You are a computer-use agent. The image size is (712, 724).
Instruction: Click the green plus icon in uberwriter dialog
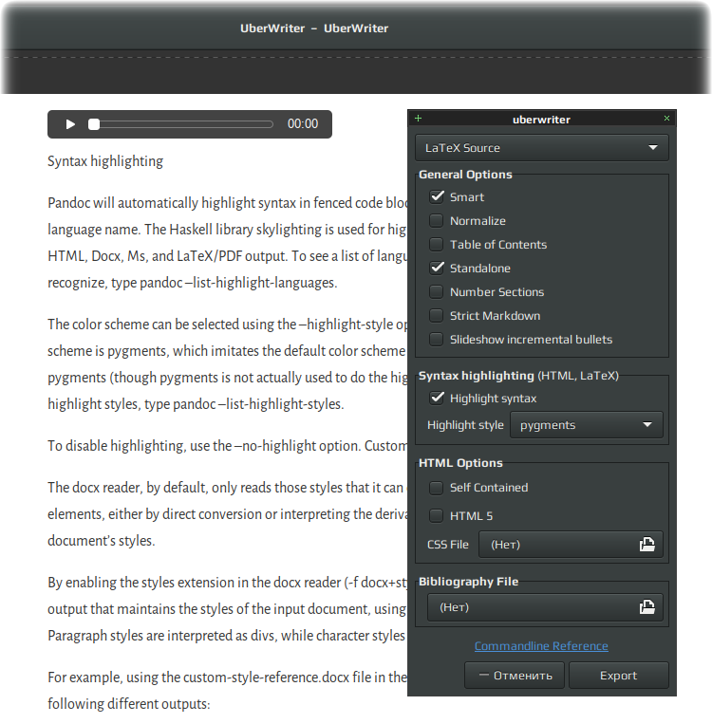coord(418,119)
